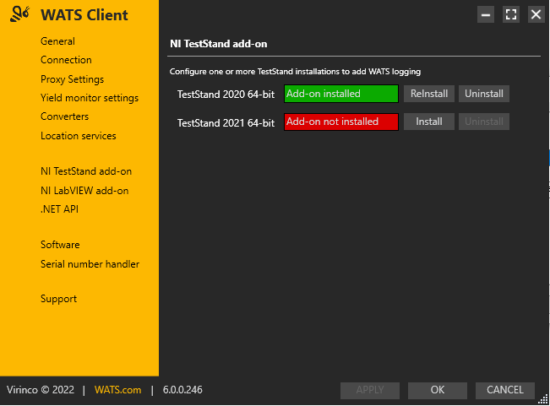Open the Connection settings page

66,60
